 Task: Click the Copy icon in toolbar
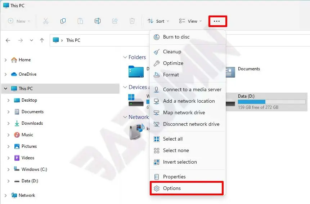tap(63, 21)
